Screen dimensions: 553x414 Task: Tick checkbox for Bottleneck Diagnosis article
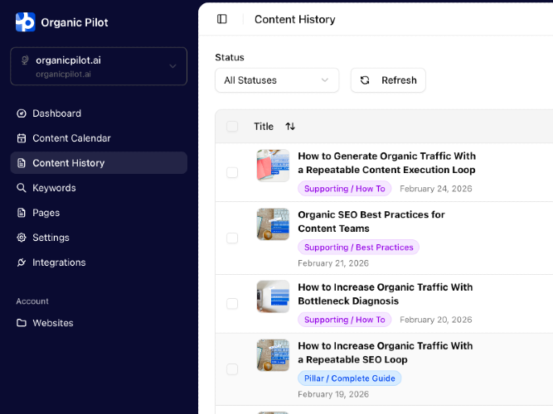[232, 304]
